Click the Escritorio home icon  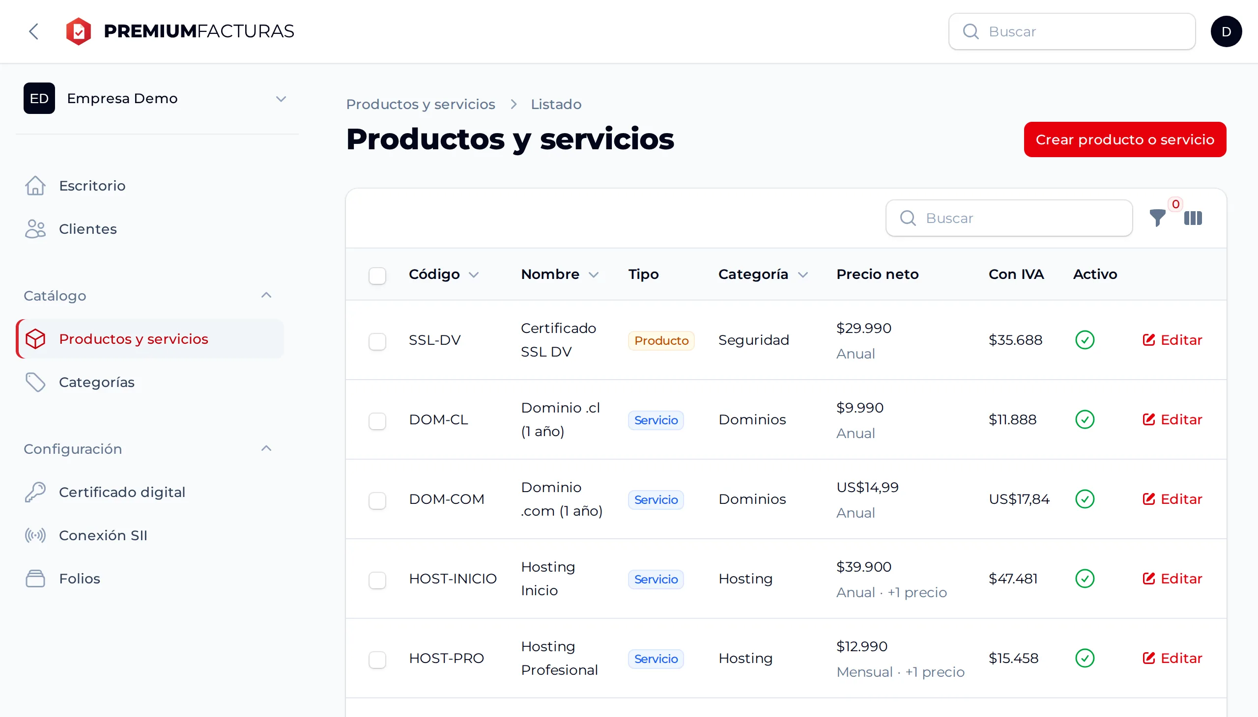[x=35, y=186]
